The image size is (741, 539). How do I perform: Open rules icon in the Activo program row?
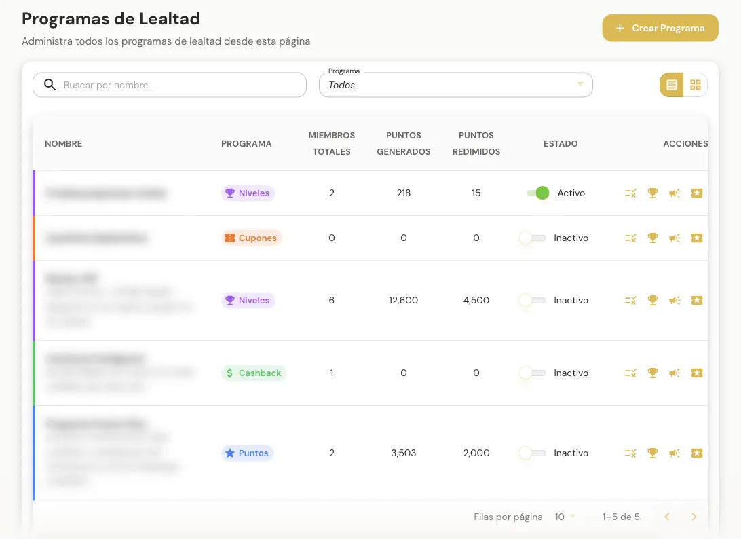pyautogui.click(x=630, y=193)
